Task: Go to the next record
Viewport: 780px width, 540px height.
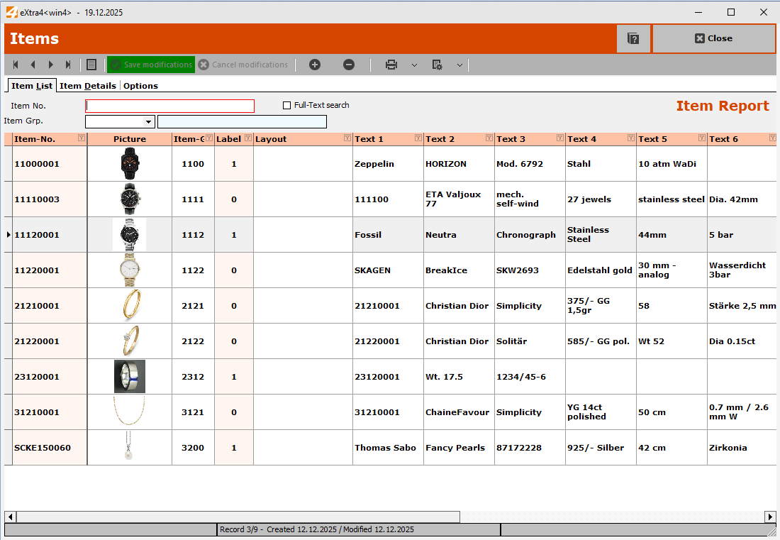Action: (50, 65)
